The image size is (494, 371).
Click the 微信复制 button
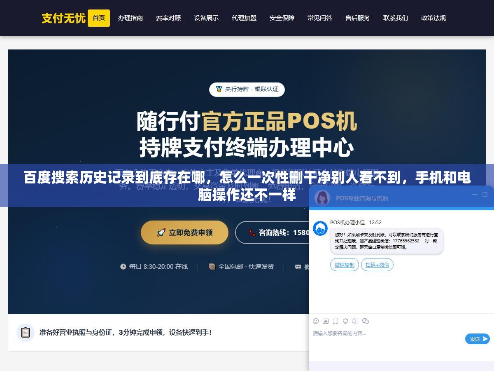click(x=345, y=265)
